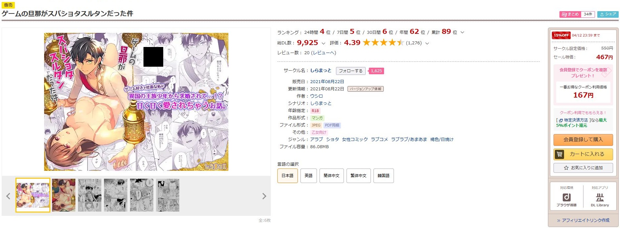The width and height of the screenshot is (620, 228).
Task: Open the アラブ genre tag
Action: (x=316, y=139)
